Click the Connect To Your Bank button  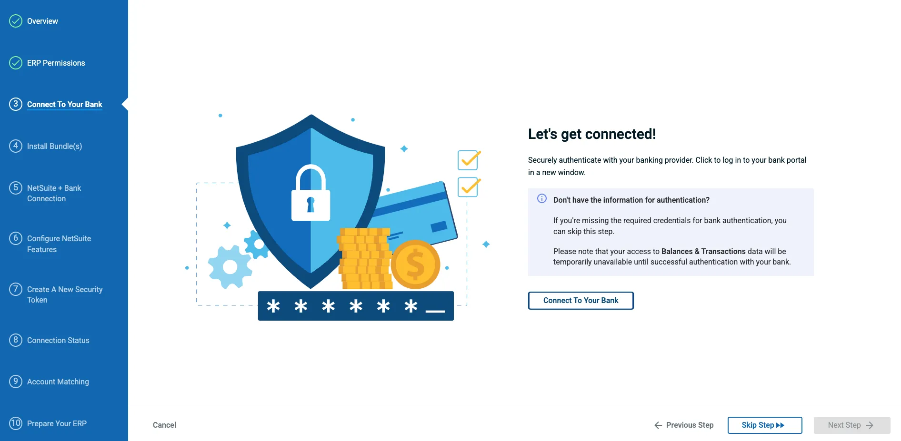click(581, 301)
